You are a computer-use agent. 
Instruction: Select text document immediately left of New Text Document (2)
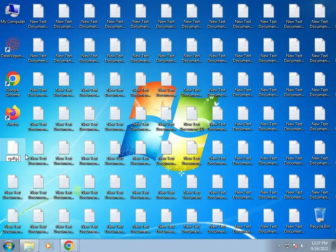[x=166, y=119]
